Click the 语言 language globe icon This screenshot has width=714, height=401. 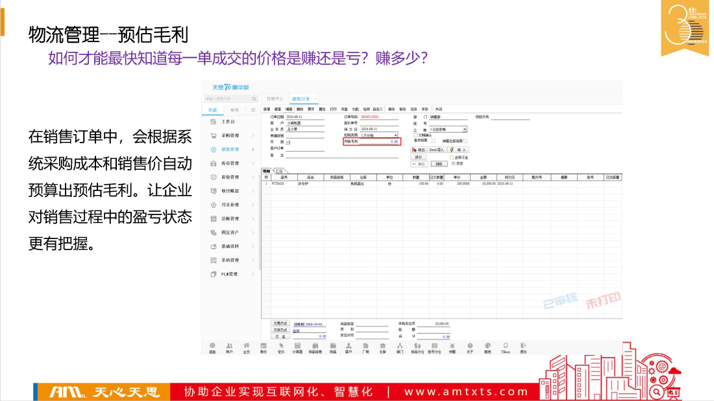[x=212, y=347]
